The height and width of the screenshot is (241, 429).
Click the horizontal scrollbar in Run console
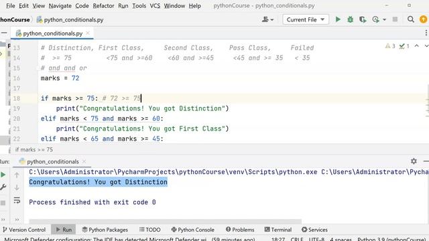point(166,221)
